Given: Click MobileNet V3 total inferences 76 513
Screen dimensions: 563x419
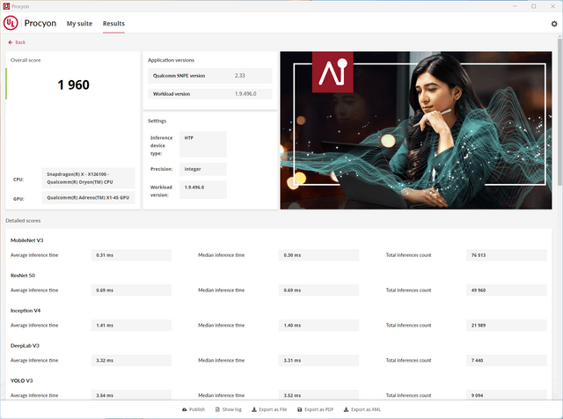Looking at the screenshot, I should [x=507, y=255].
